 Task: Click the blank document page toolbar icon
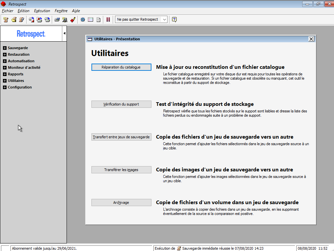[x=98, y=20]
